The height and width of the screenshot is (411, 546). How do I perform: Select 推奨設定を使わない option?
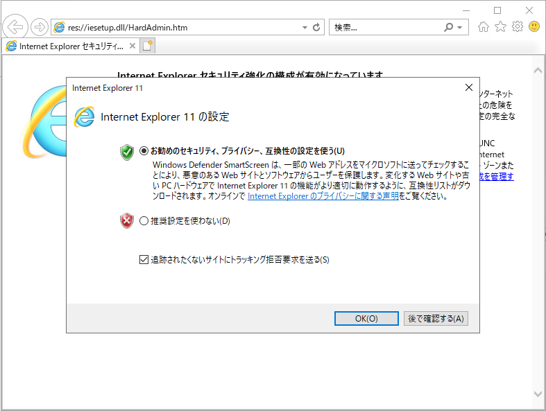point(185,221)
